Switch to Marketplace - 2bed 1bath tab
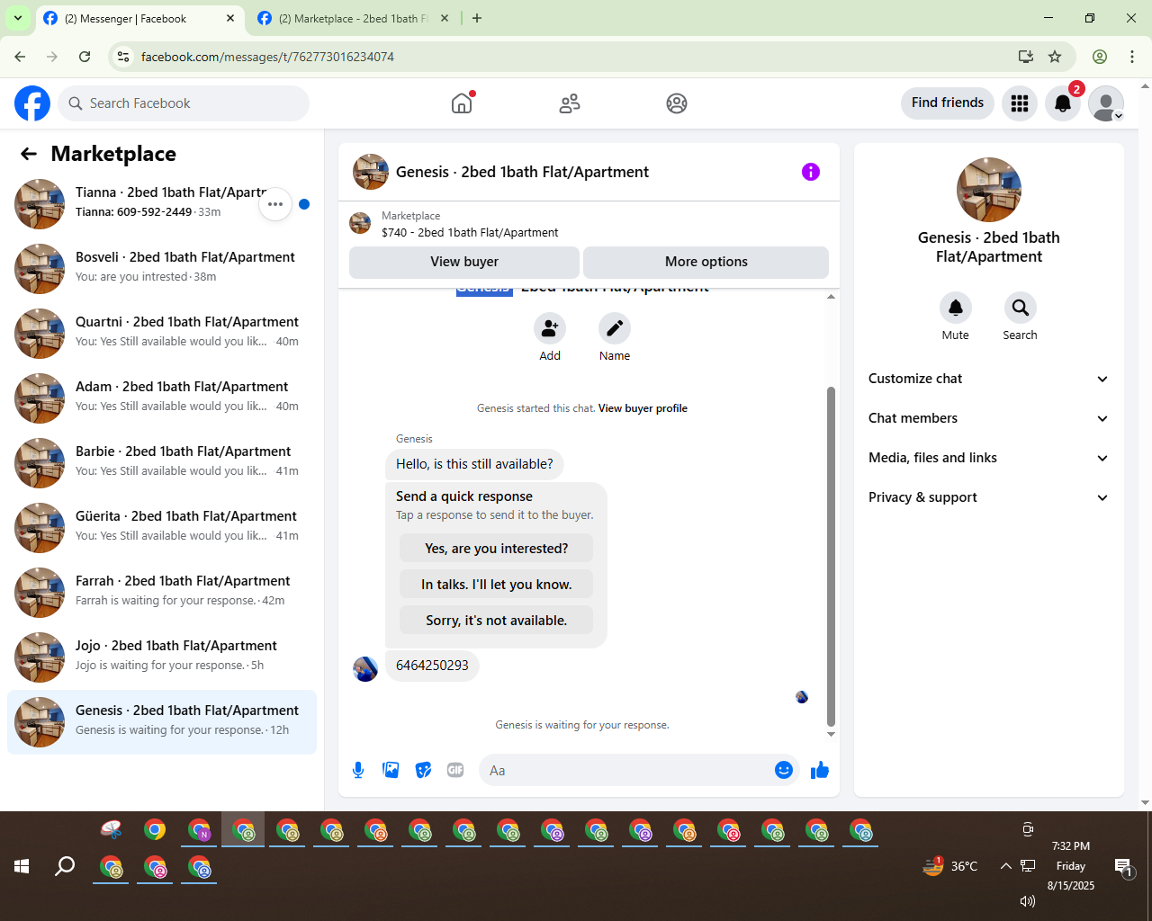1152x921 pixels. click(x=353, y=18)
